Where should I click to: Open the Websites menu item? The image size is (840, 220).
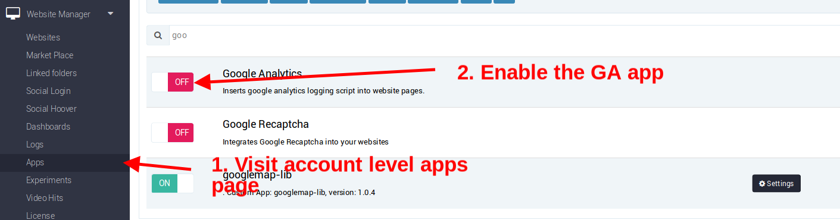(43, 37)
